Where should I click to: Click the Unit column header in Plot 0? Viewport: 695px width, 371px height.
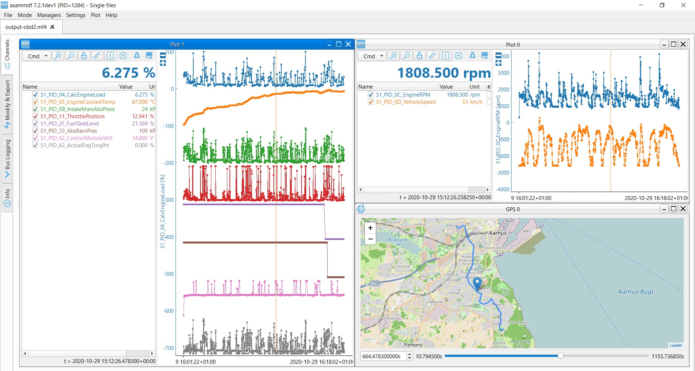coord(477,86)
